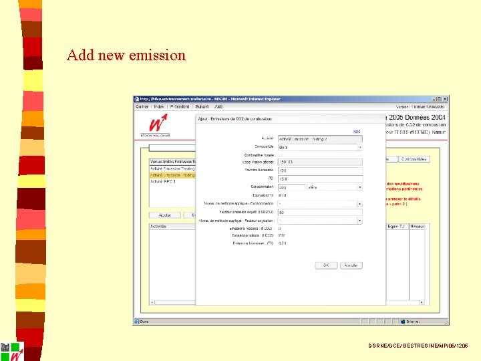
Task: Select highlighted Activité Emission Trading row
Action: point(172,175)
